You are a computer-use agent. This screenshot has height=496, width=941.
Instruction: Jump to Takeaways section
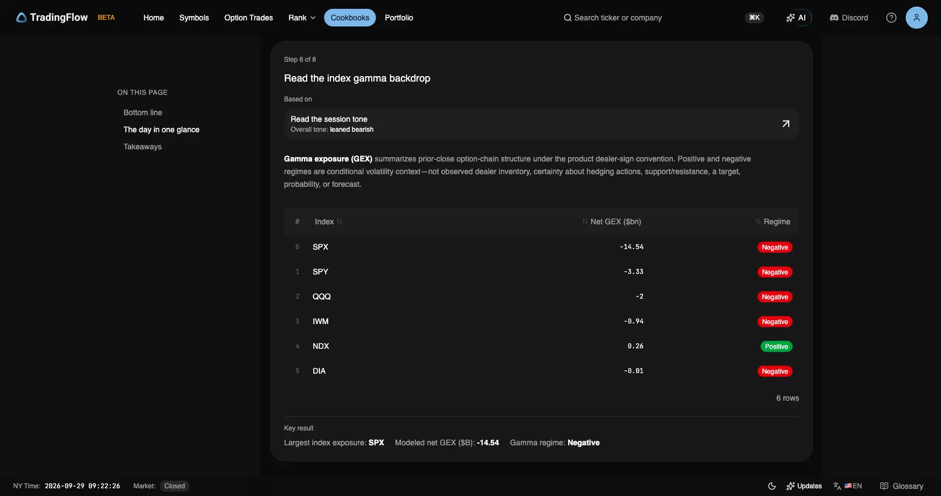coord(142,147)
